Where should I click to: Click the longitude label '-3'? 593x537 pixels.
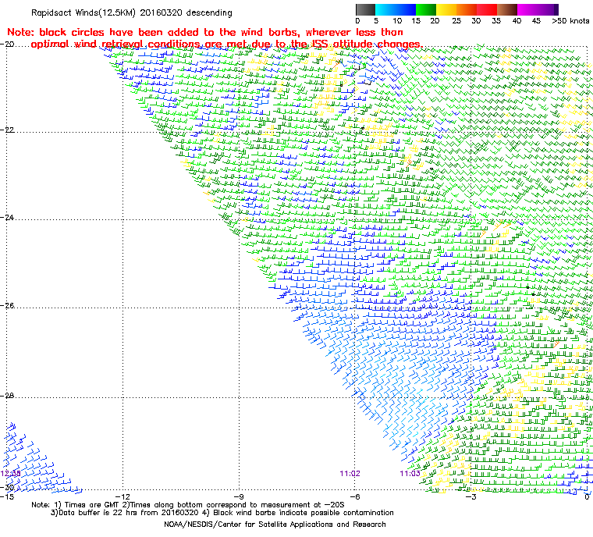470,496
